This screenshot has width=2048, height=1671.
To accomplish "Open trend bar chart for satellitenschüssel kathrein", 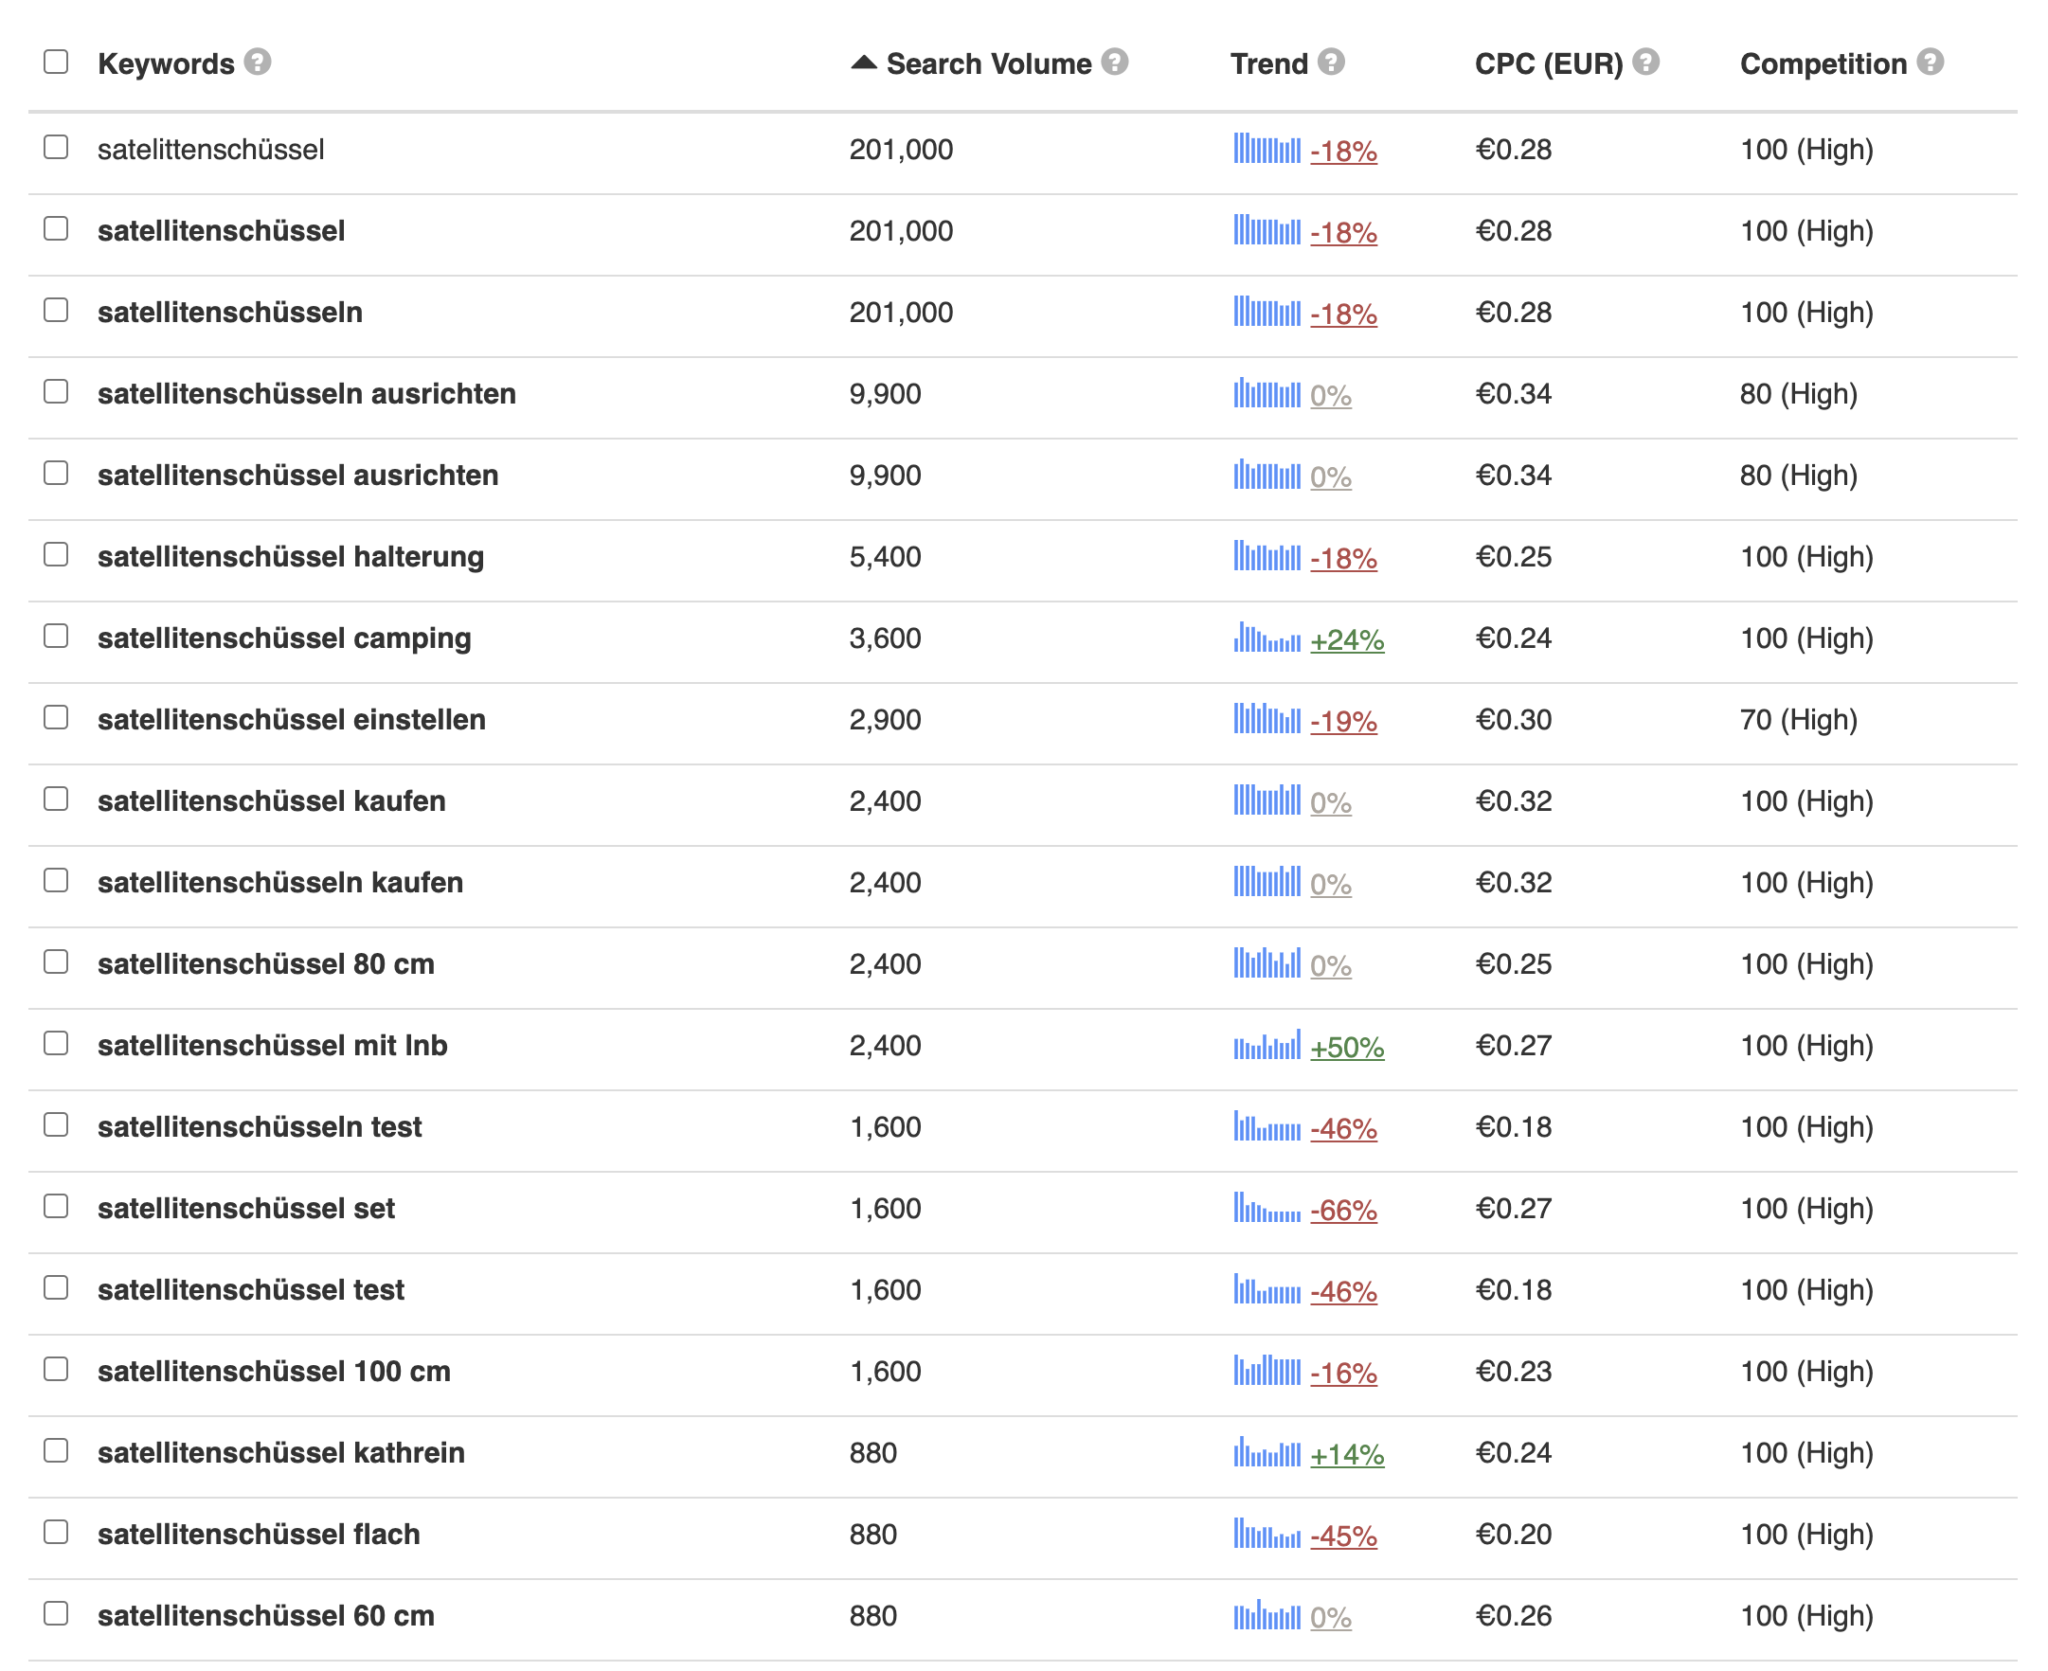I will tap(1267, 1452).
